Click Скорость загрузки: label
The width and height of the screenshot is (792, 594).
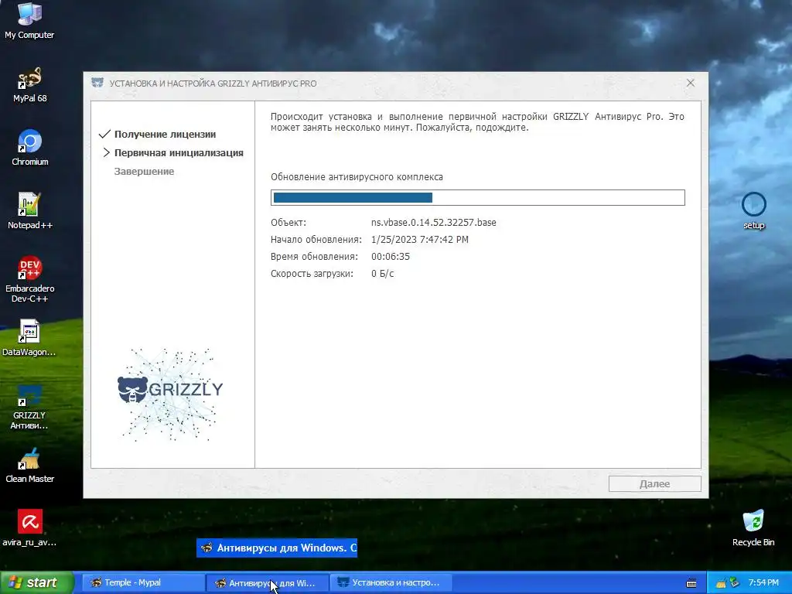(x=312, y=274)
